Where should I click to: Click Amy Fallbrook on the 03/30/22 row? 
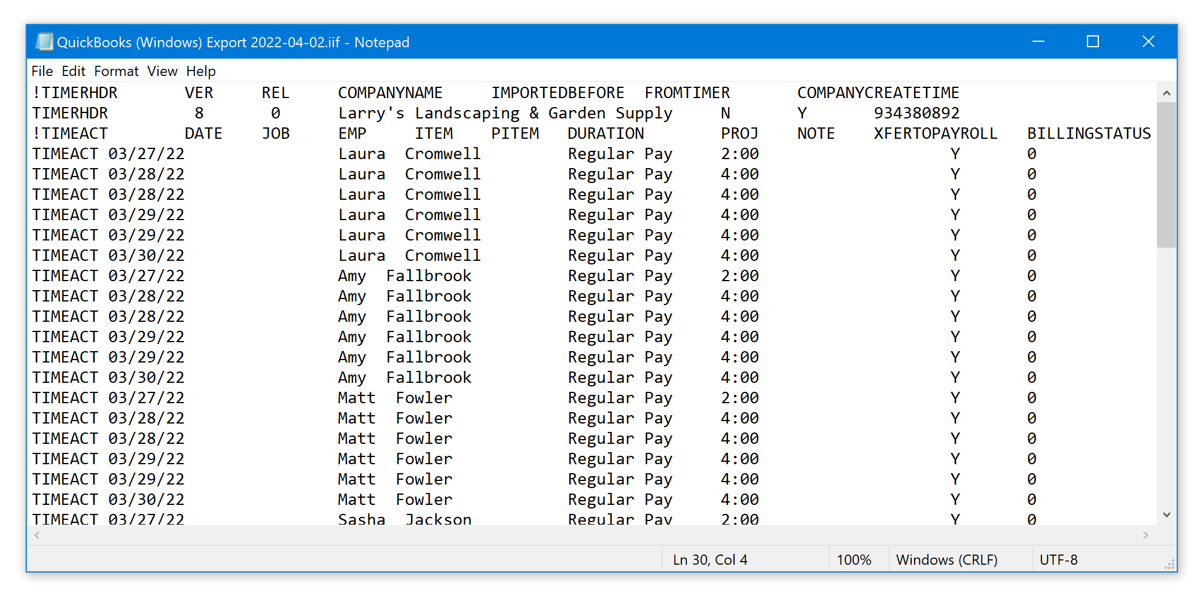(x=404, y=377)
